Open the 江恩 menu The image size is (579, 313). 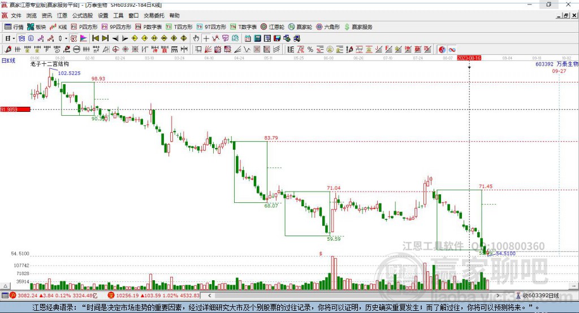point(62,15)
